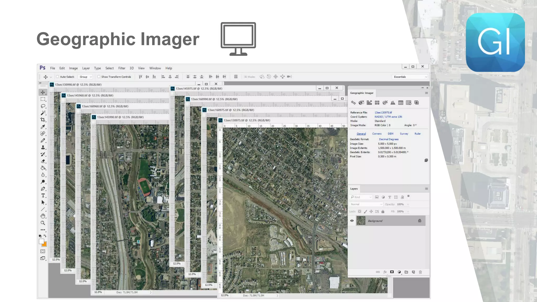Viewport: 537px width, 302px height.
Task: Open the Normal blend mode dropdown
Action: 366,204
